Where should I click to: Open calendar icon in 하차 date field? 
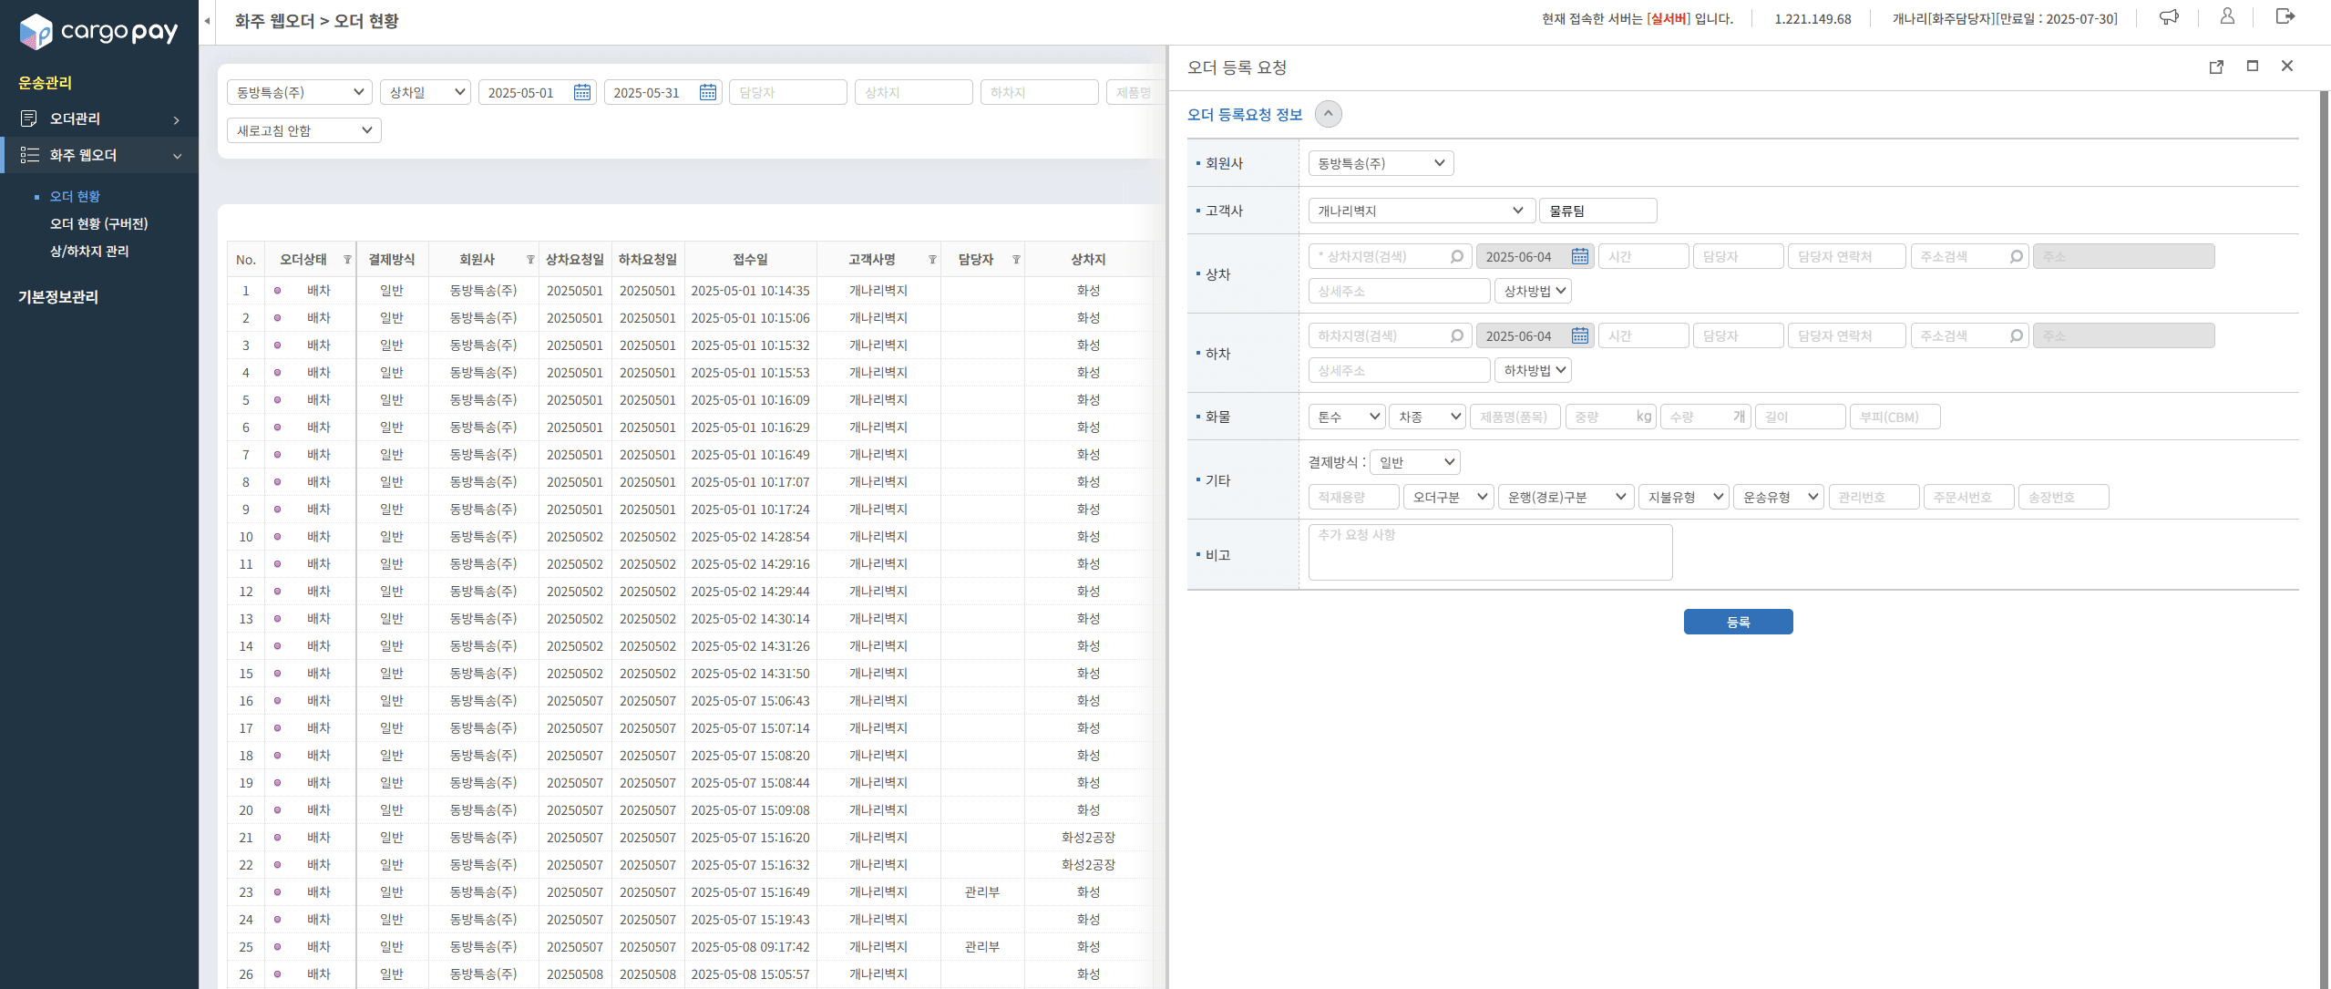click(x=1579, y=336)
